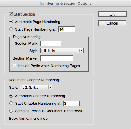Select Start Page Numbering at option
131x129 pixels.
click(11, 29)
